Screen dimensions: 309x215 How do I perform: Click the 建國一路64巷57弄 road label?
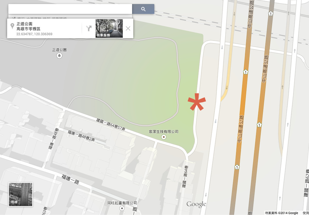click(x=111, y=125)
